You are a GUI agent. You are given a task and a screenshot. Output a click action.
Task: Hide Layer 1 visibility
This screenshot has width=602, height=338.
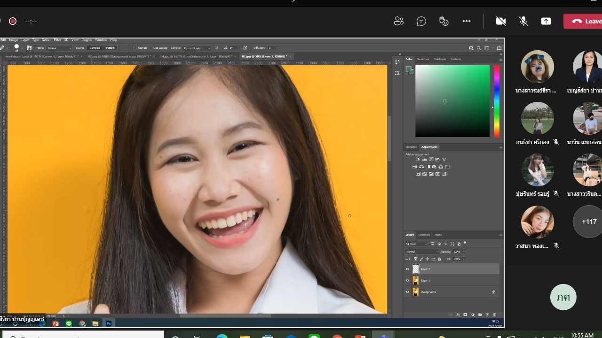point(407,280)
